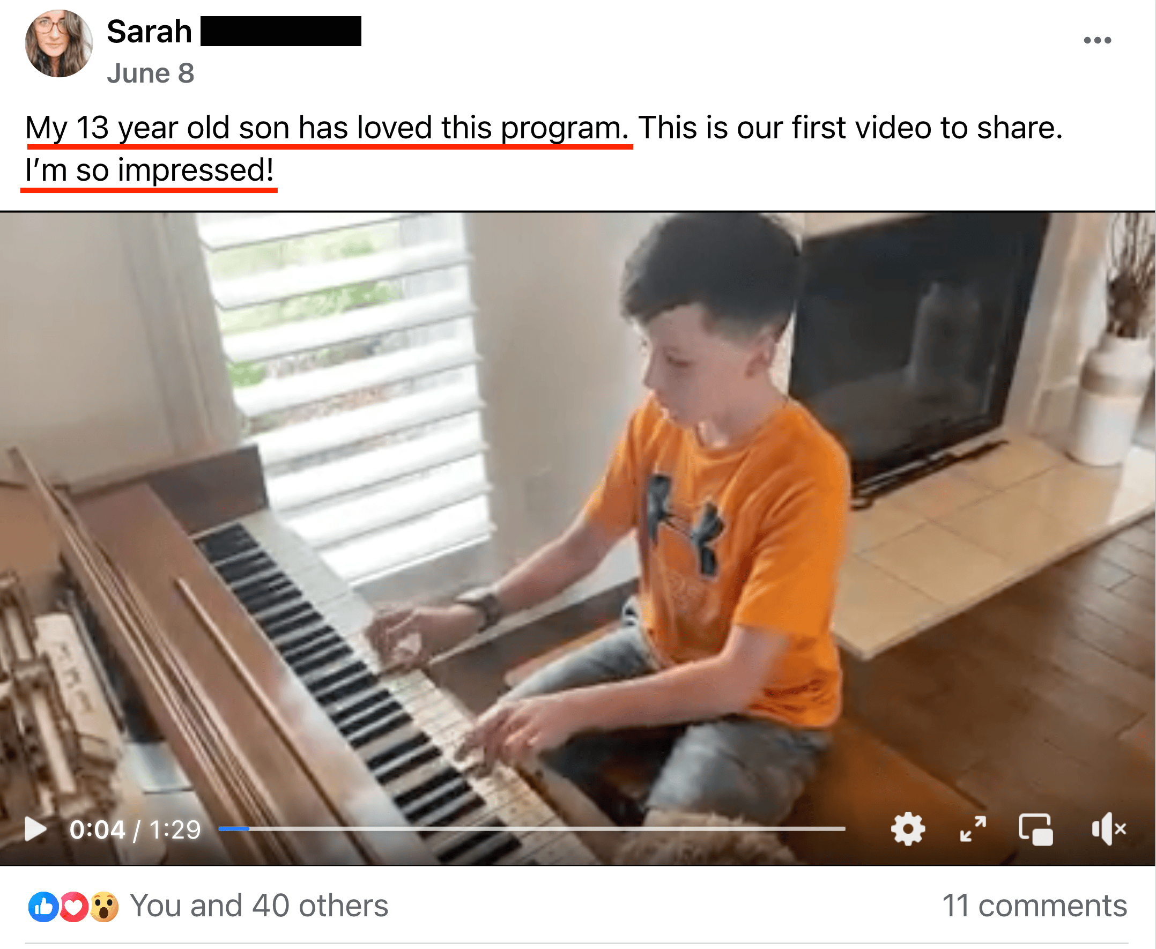Screen dimensions: 1156x949
Task: Click the post text 'I'm so impressed!'
Action: click(149, 170)
